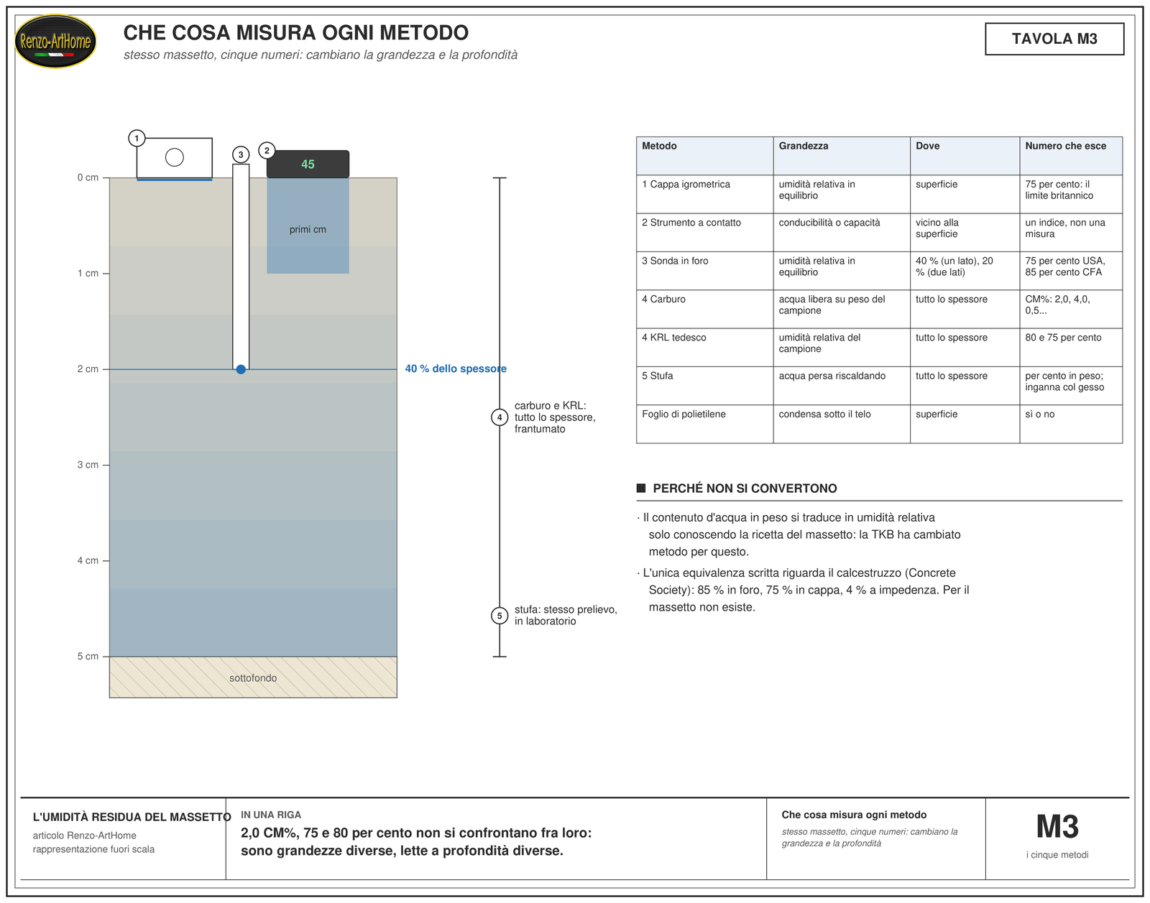
Task: Click the 'CHE COSA MISURA OGNI METODO' title
Action: 296,33
